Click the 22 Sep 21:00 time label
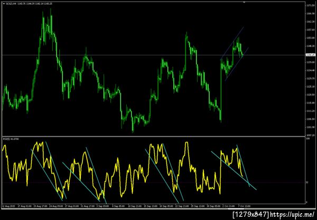Screen dimensions: 317x220 [x=182, y=206]
